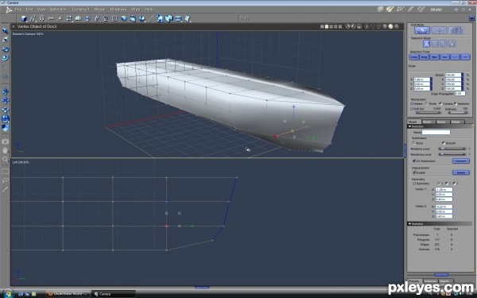Open the Model menu
This screenshot has height=298, width=477.
click(x=99, y=10)
